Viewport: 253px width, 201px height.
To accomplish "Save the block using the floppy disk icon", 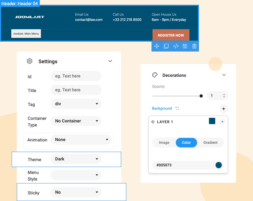I will click(185, 46).
